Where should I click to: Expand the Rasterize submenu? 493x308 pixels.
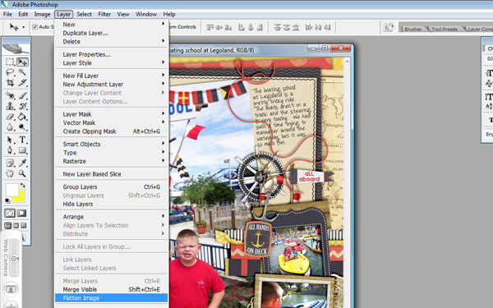pos(111,161)
